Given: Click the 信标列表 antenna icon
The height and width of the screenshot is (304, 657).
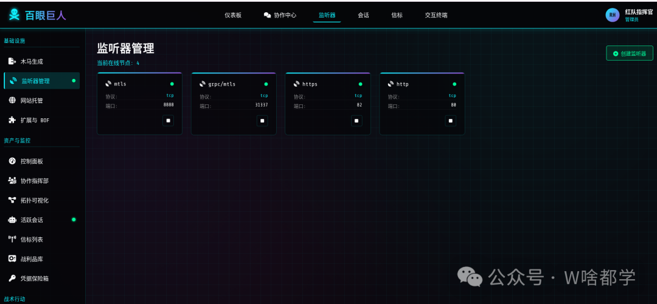Looking at the screenshot, I should click(12, 239).
